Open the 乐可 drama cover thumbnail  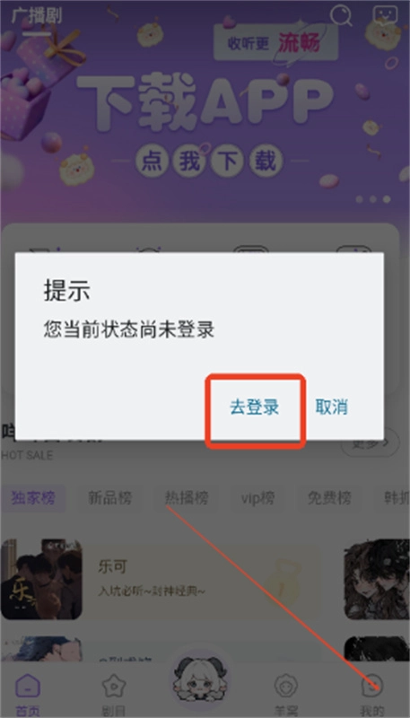(41, 579)
